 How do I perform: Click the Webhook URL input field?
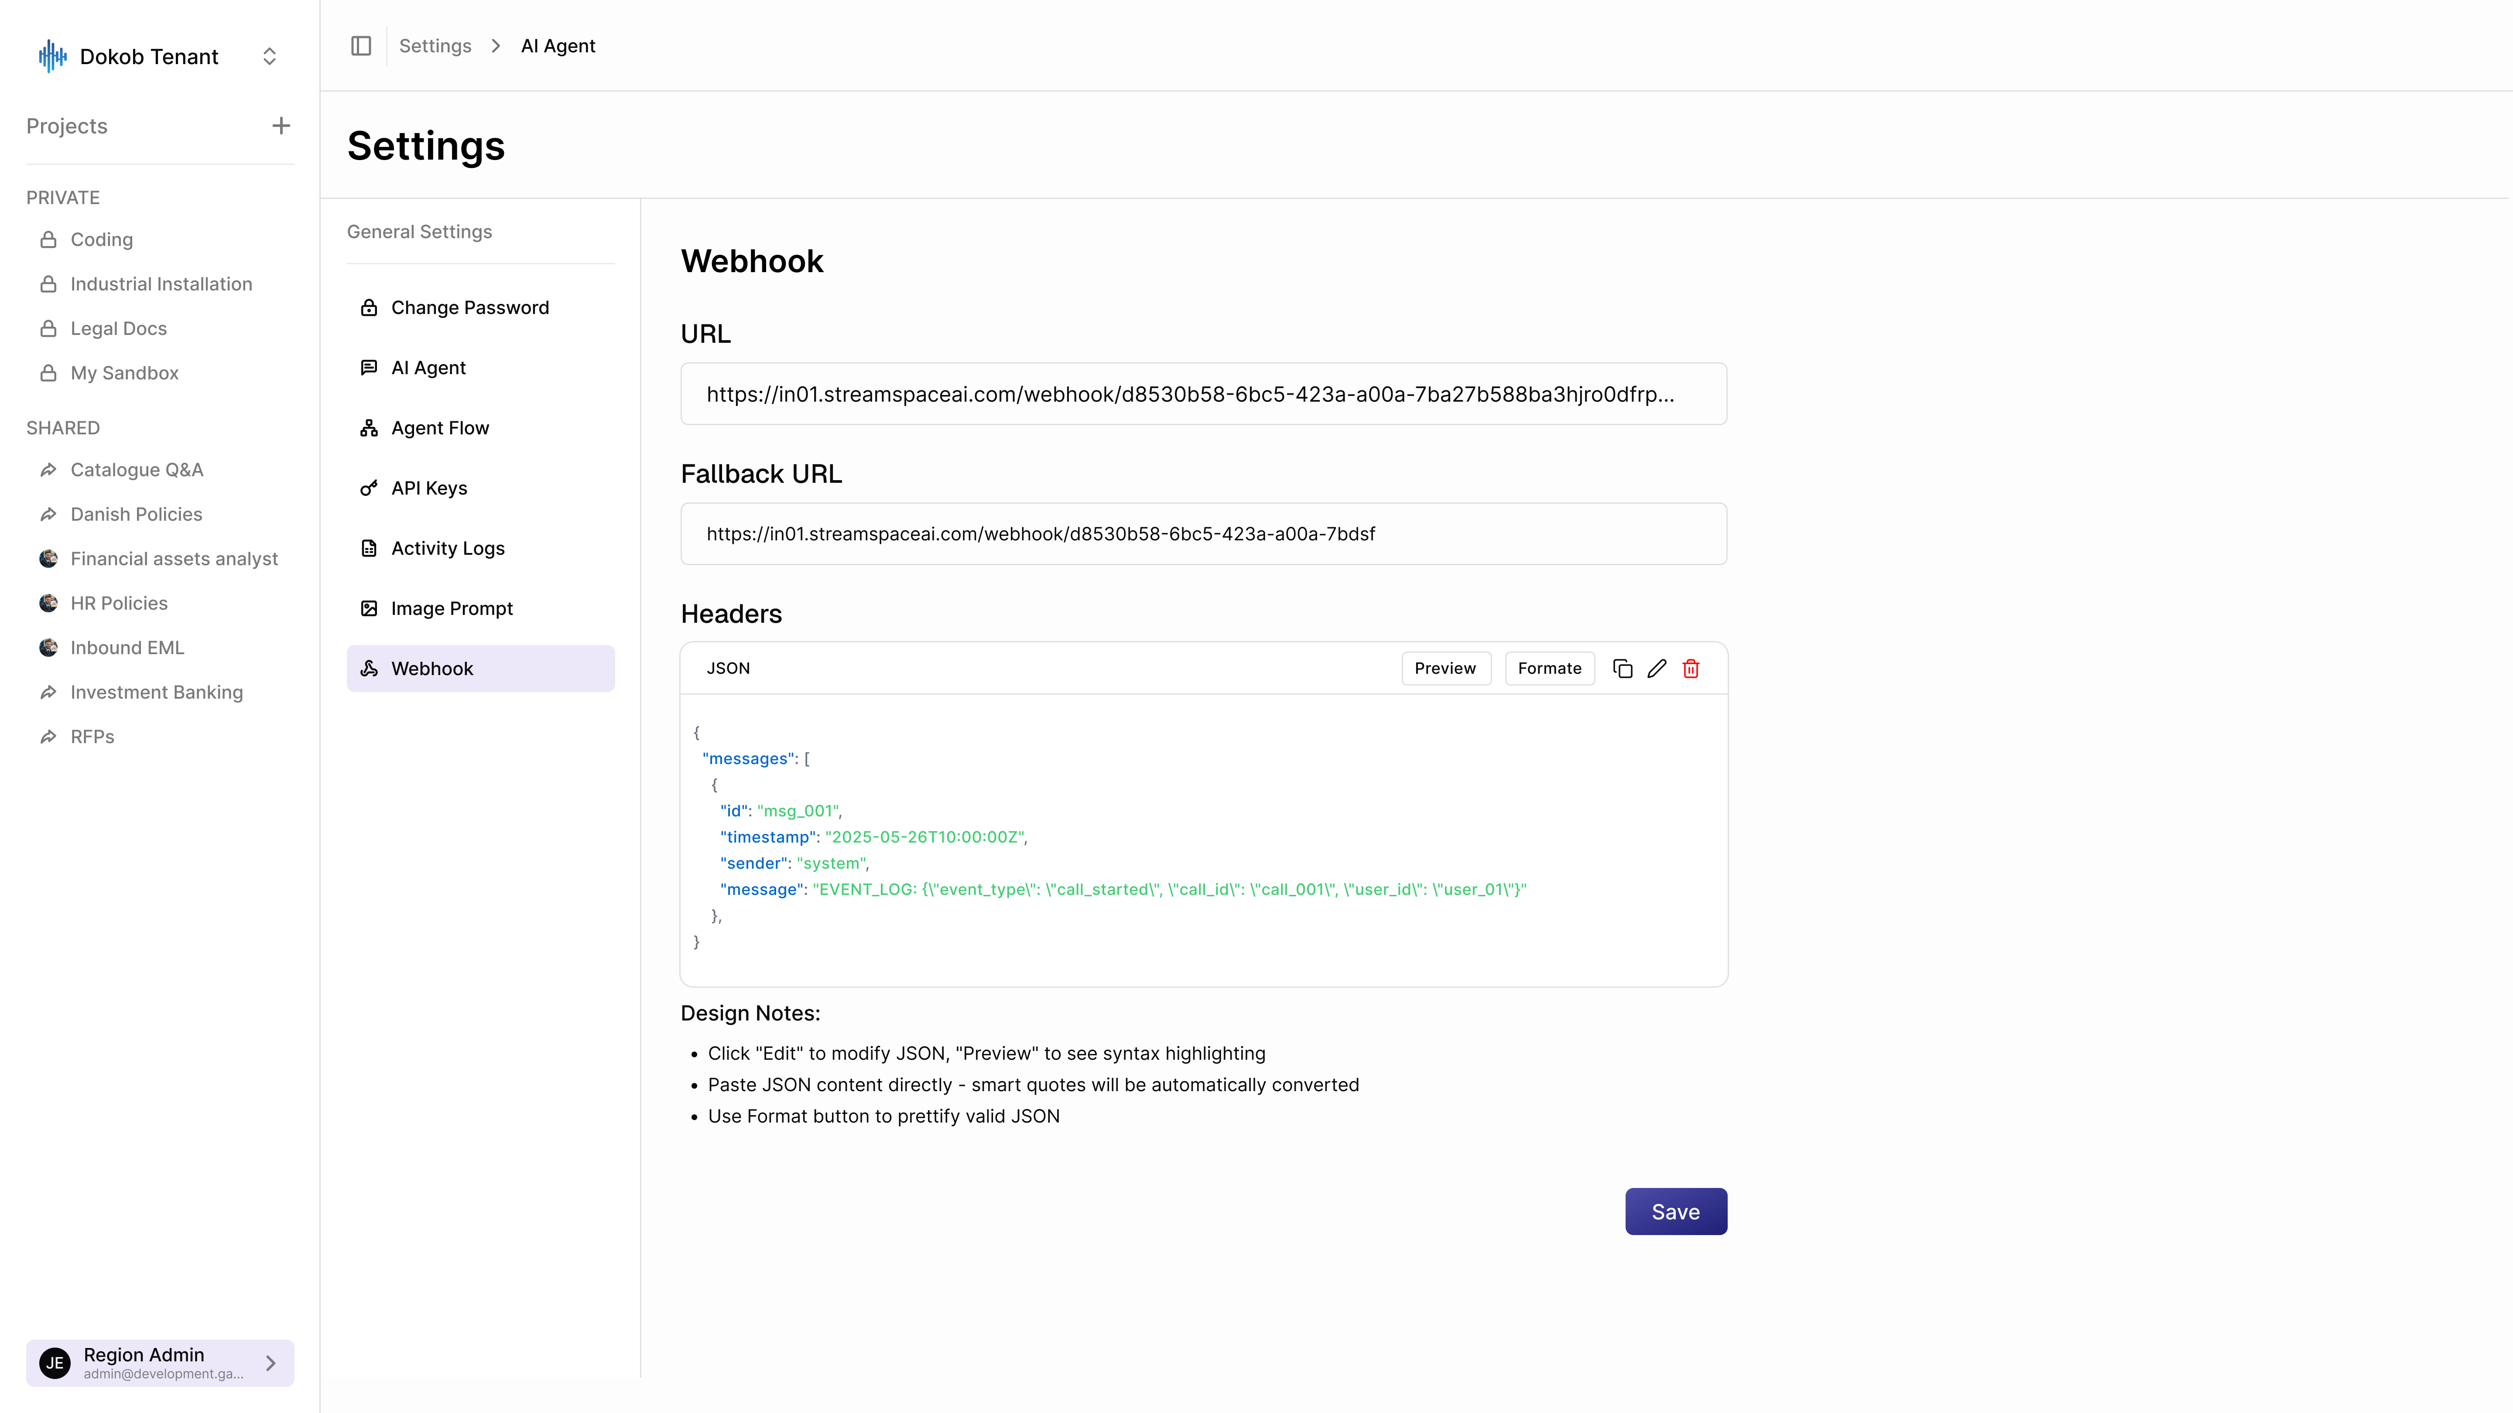1204,394
